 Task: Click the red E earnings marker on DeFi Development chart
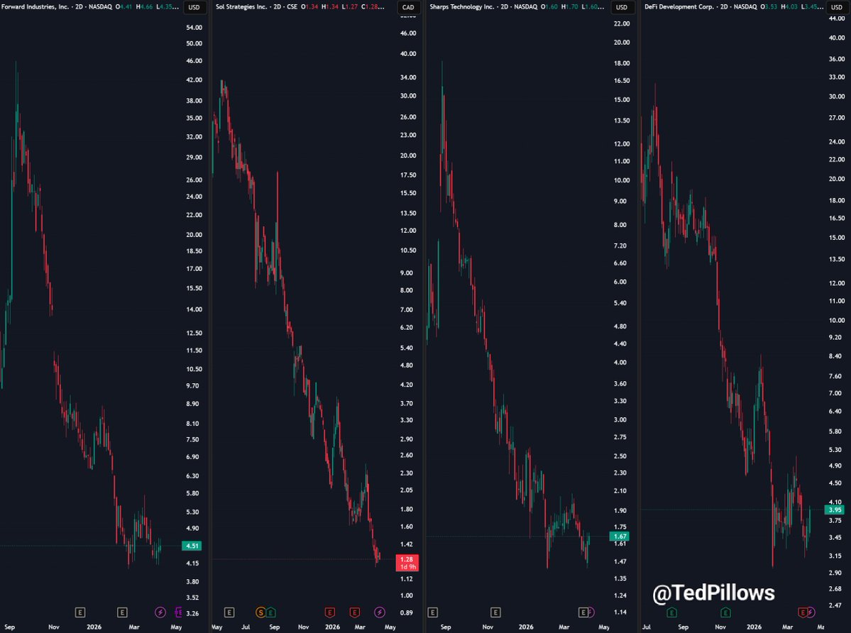click(802, 612)
